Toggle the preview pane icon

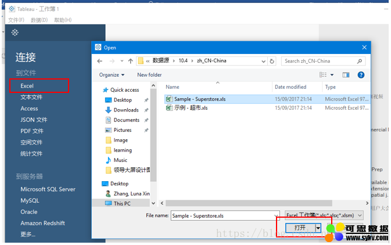tap(346, 75)
